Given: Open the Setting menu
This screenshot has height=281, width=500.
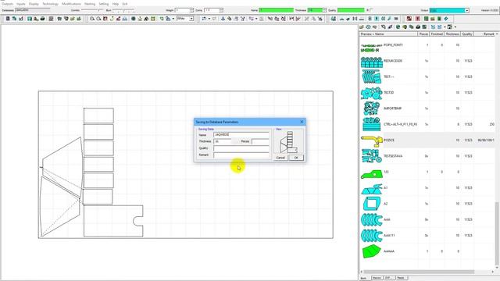Looking at the screenshot, I should [x=104, y=4].
